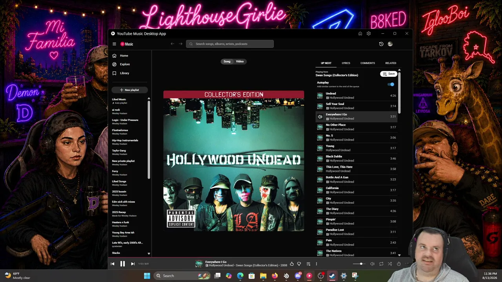Play No Other Place from the queue

point(356,127)
